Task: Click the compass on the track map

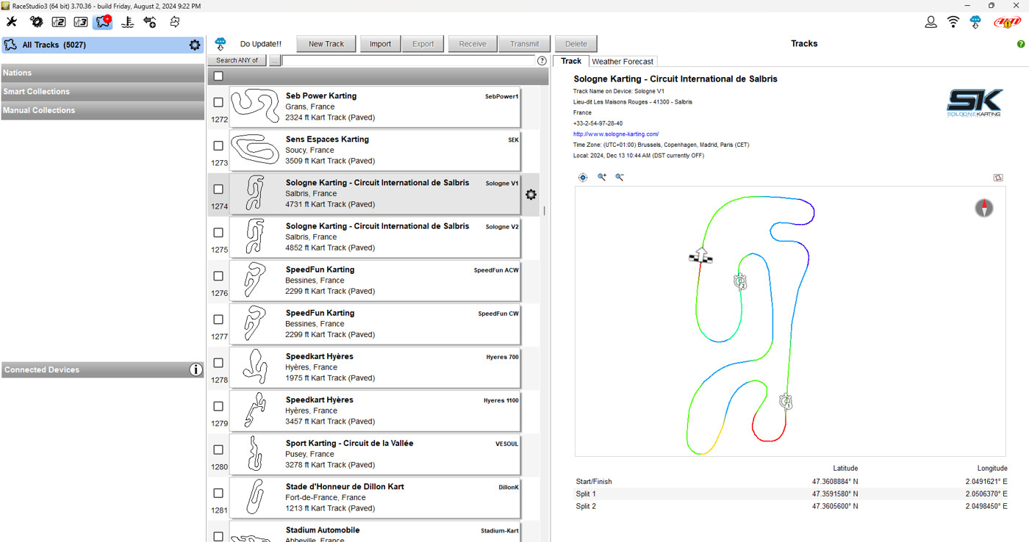Action: click(x=984, y=208)
